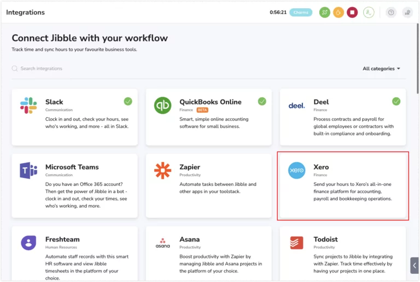Click the magnifier search icon

(15, 68)
